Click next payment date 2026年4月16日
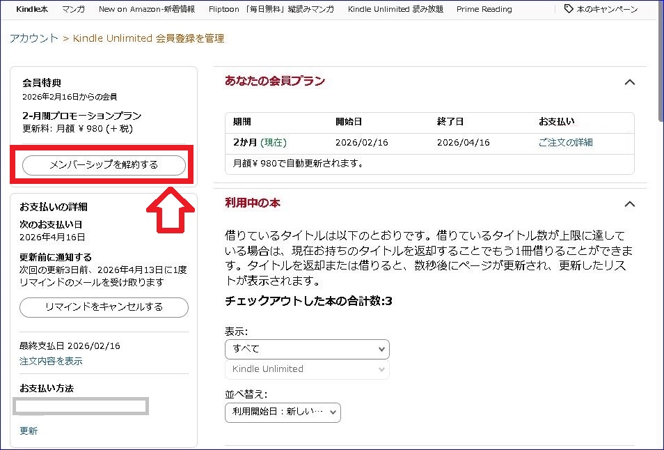Screen dimensions: 664x450 (x=52, y=237)
